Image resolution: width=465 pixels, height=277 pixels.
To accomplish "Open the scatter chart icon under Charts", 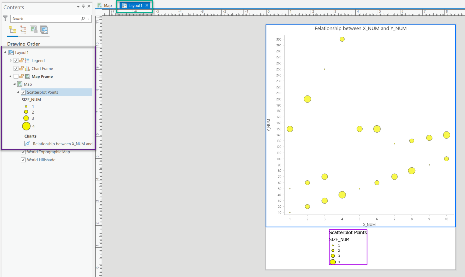I will 27,143.
